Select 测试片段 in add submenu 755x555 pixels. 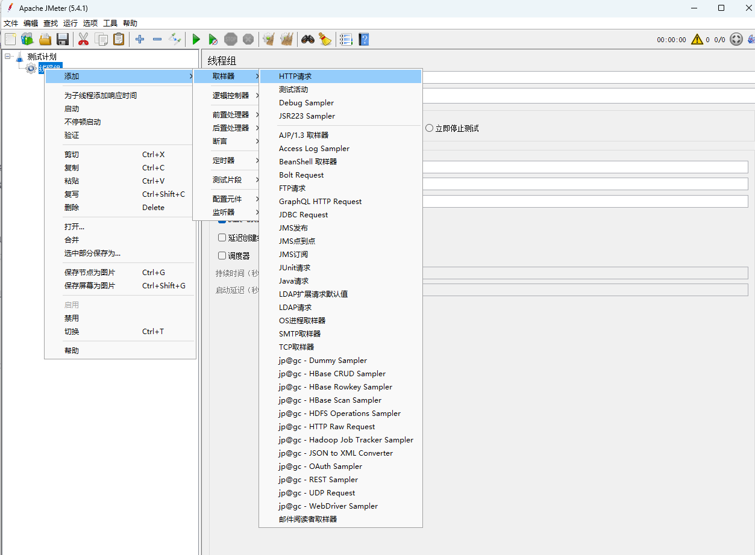pos(226,179)
